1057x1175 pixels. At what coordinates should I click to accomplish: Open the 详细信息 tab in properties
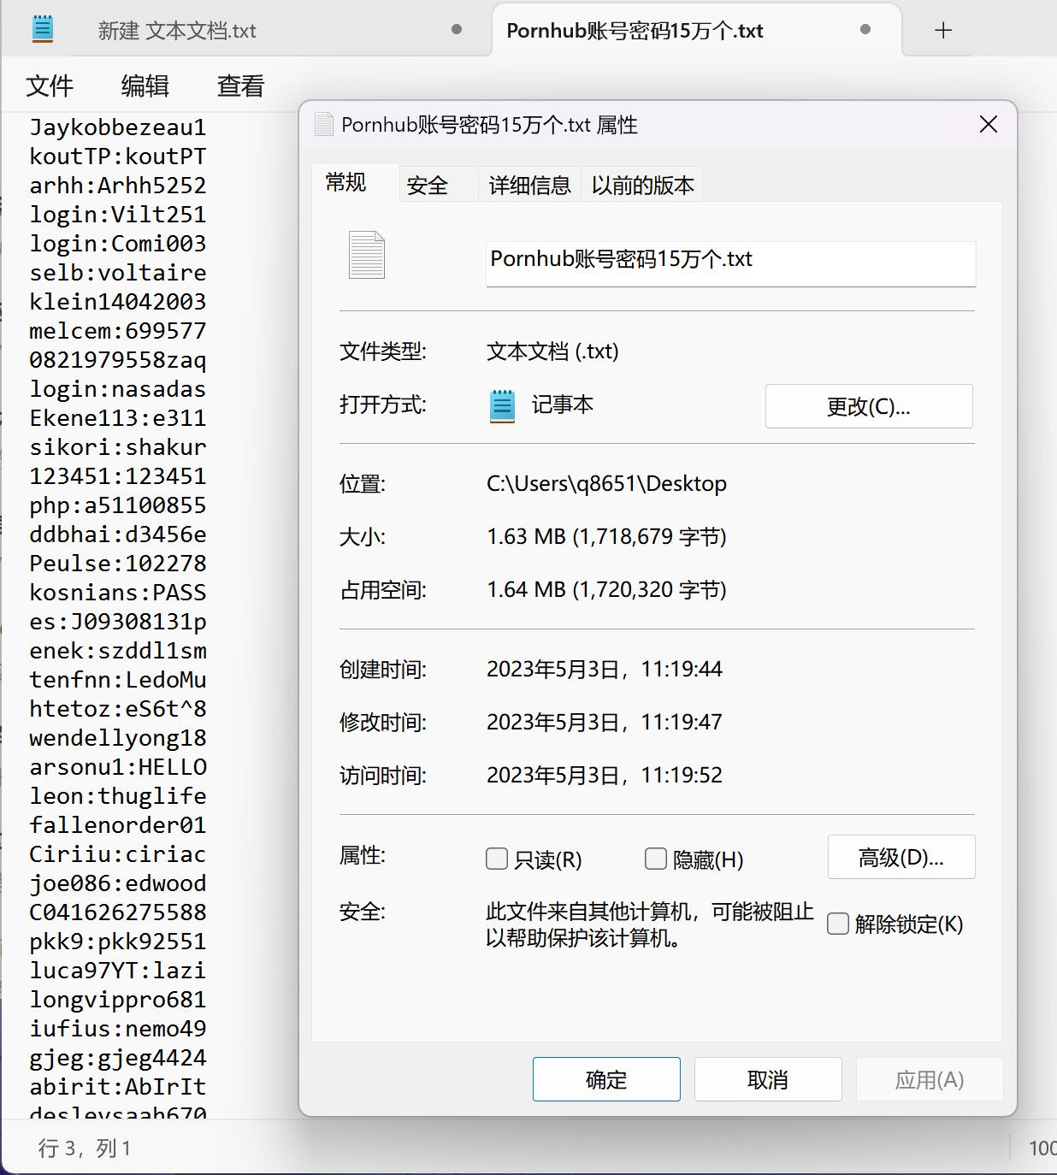[x=529, y=185]
